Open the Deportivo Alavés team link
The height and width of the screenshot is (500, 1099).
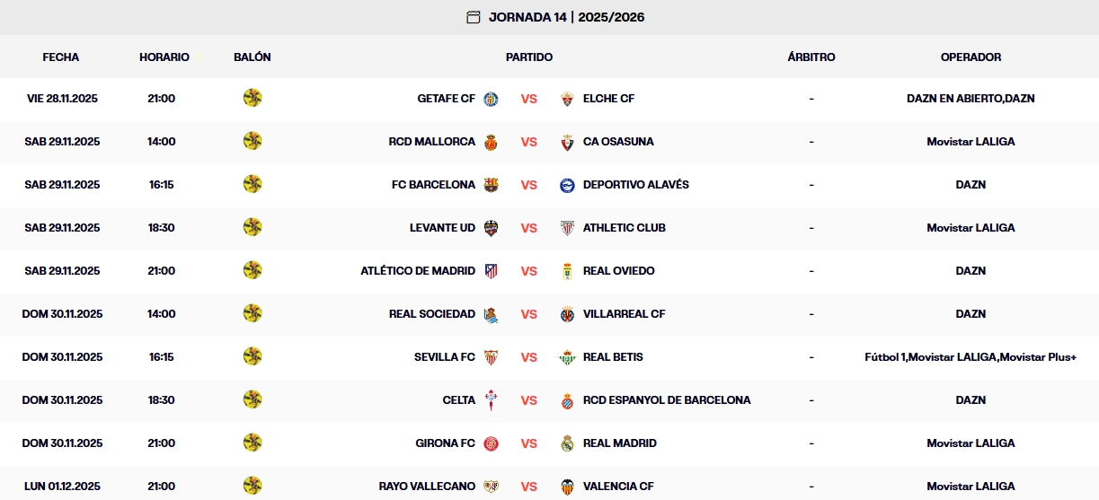pos(636,185)
